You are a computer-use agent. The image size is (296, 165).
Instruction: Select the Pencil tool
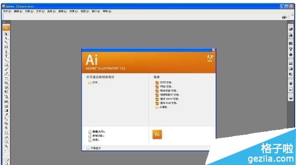pyautogui.click(x=6, y=73)
